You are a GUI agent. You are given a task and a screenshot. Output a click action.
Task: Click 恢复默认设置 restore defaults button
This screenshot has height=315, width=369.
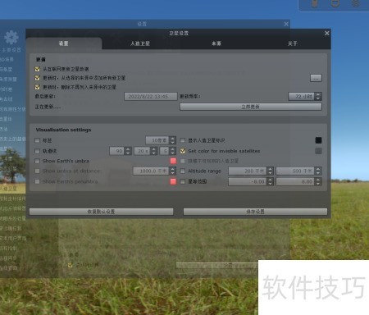tap(101, 212)
